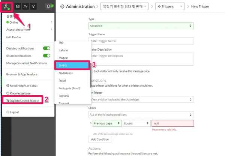This screenshot has width=225, height=156.
Task: Open the Equals operator dropdown
Action: click(x=136, y=123)
